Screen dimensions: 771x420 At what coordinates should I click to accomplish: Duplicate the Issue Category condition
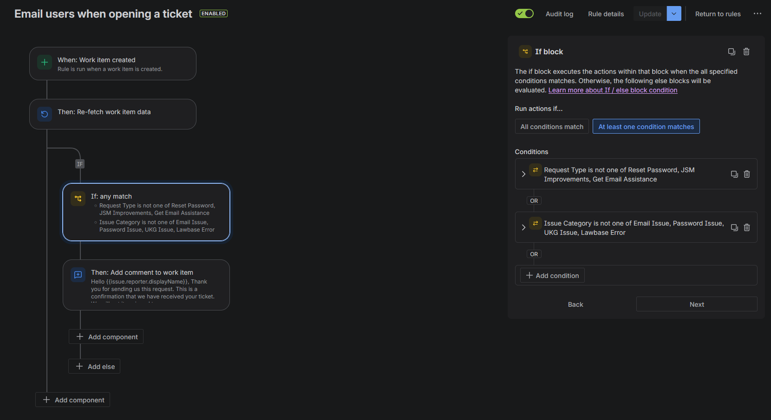tap(734, 227)
